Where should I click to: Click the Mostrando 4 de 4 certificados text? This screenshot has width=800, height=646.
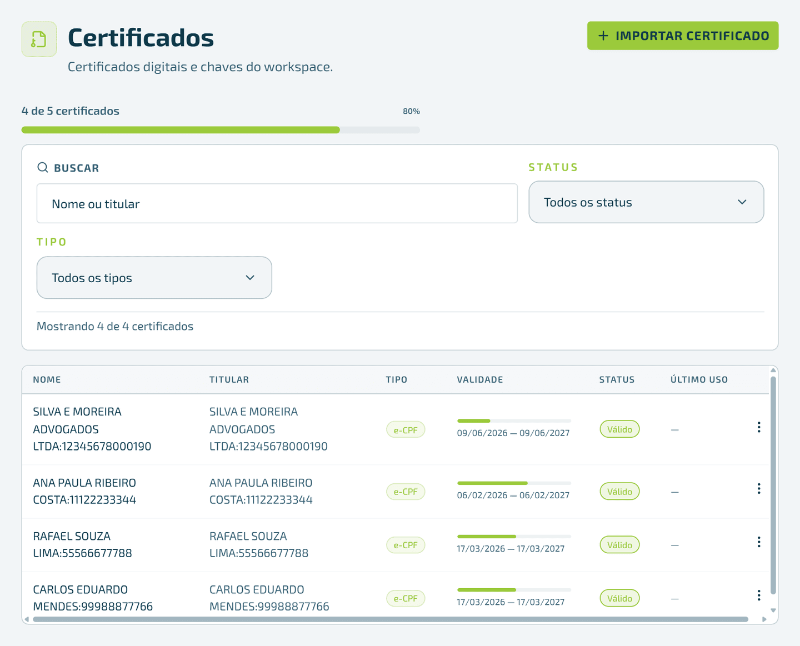click(115, 327)
